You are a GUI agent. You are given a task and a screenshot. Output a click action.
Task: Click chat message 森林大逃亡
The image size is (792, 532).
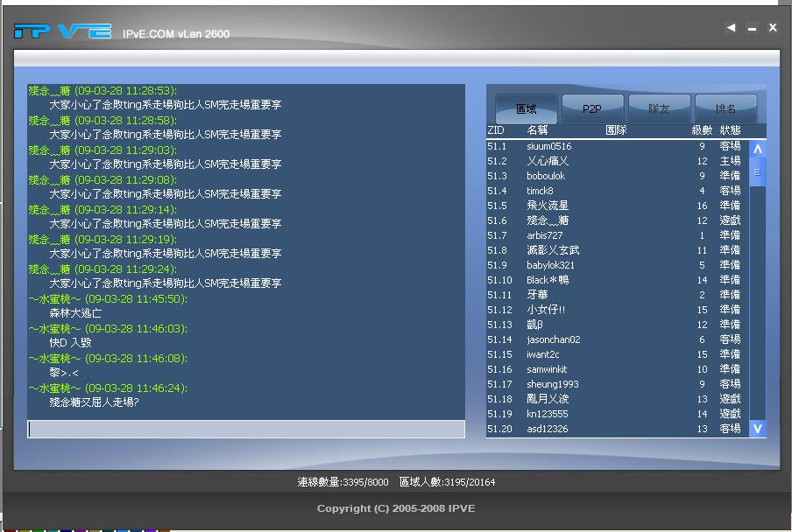click(75, 313)
